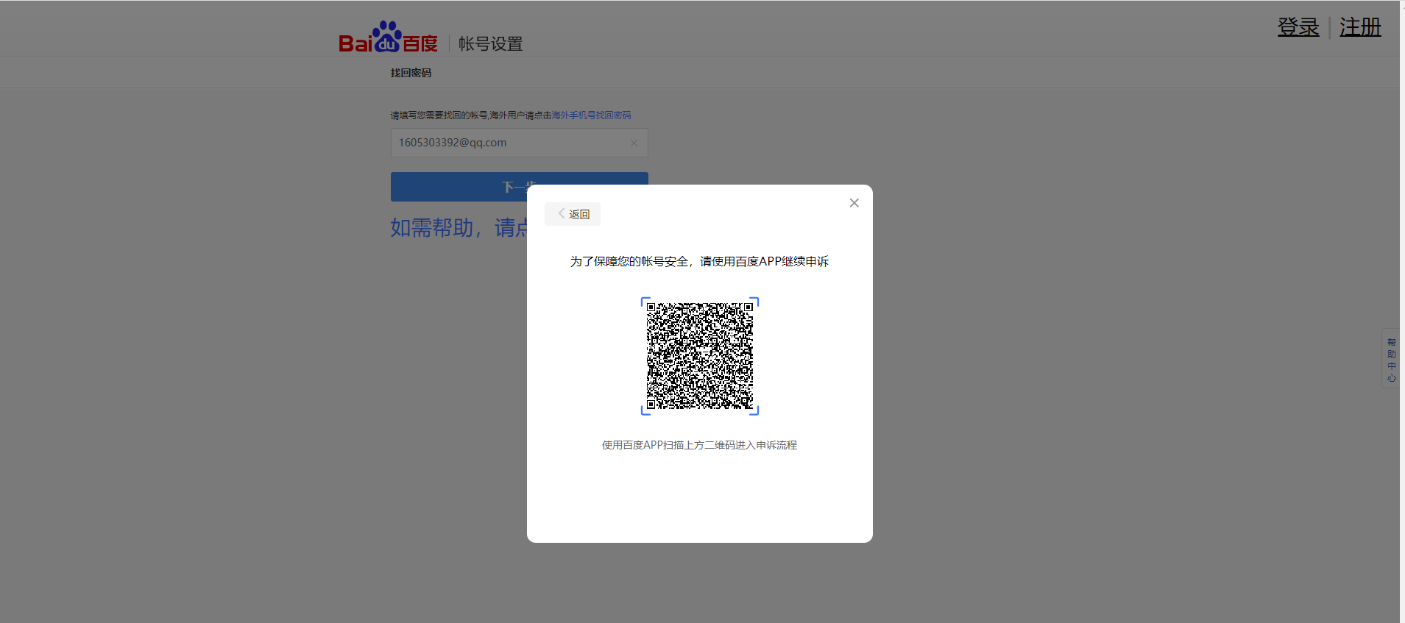Click the 为了保障您的帐号安全 message
1405x623 pixels.
coord(699,261)
